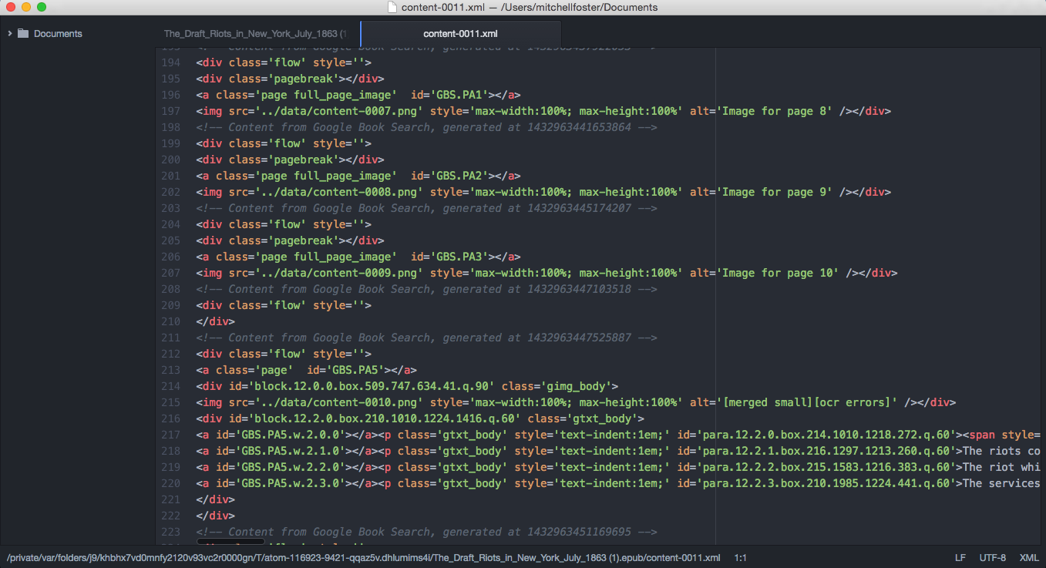This screenshot has width=1046, height=568.
Task: Click line number 194 in the gutter
Action: [x=171, y=62]
